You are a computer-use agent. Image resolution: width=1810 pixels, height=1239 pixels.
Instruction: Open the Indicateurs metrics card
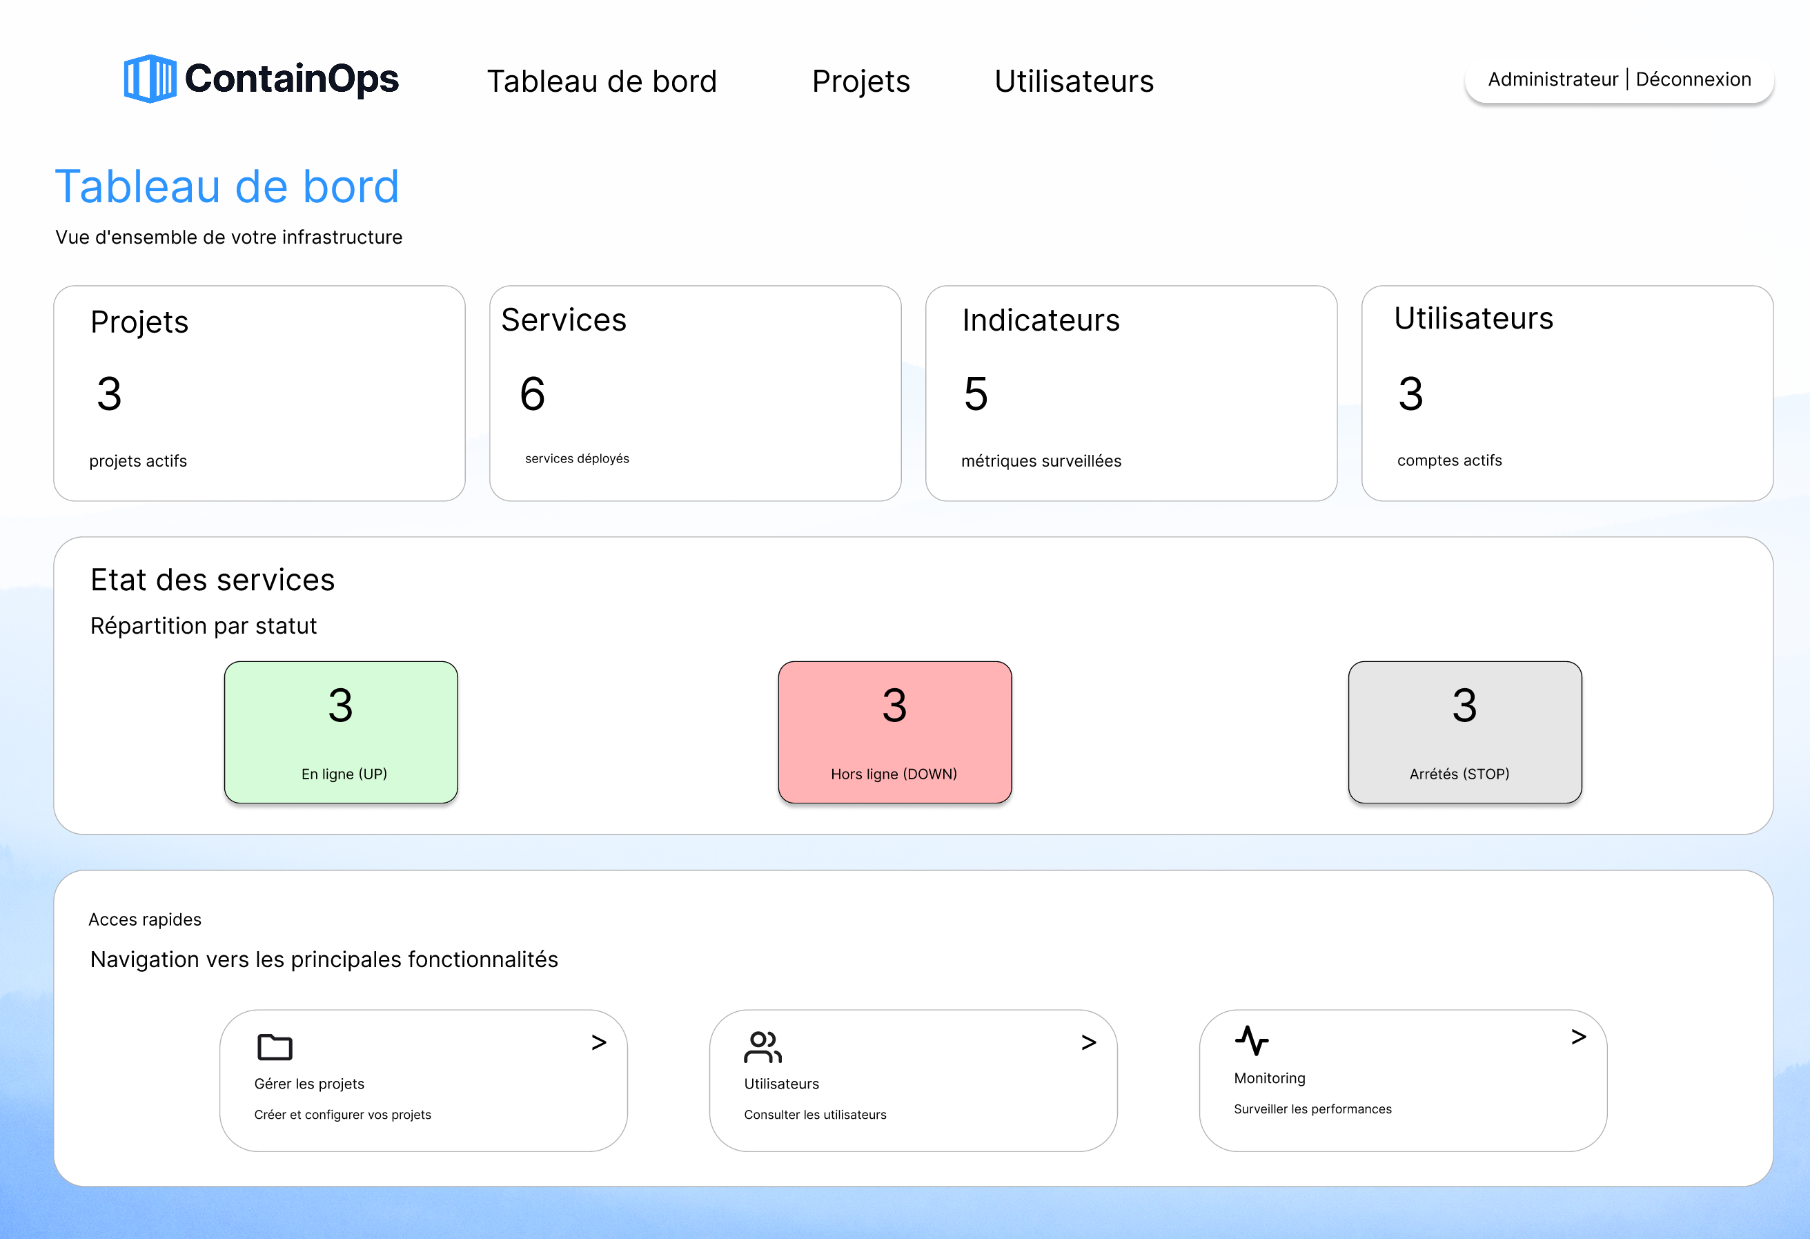1131,393
